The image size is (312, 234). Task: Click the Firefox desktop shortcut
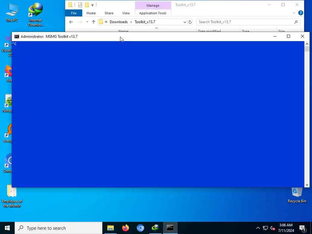coord(8,73)
